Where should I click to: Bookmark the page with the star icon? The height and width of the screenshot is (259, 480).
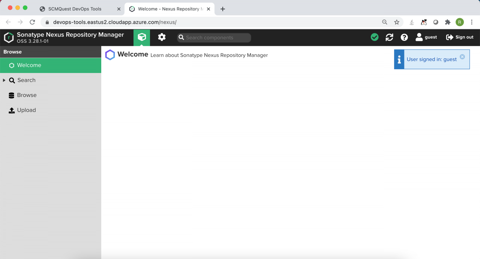(397, 22)
